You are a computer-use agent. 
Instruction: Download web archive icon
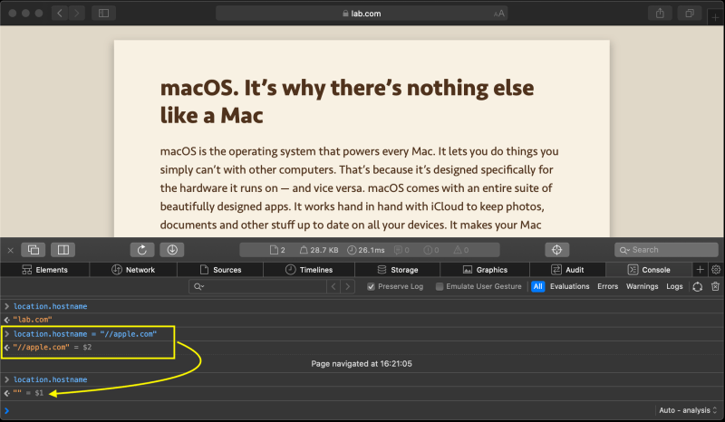point(172,250)
